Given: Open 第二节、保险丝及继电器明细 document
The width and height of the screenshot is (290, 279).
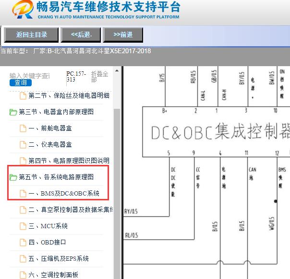Looking at the screenshot, I should [x=69, y=96].
